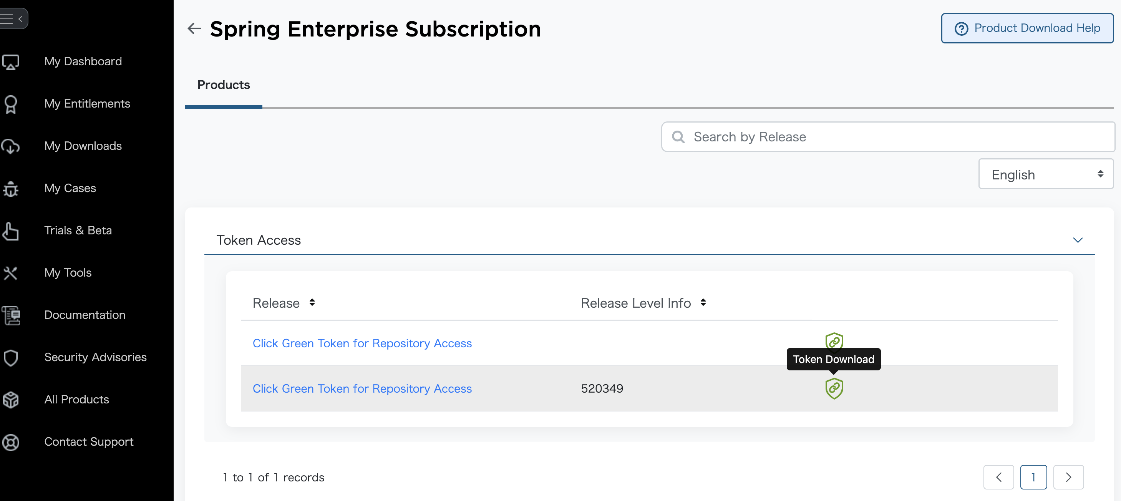Open Contact Support in sidebar
The height and width of the screenshot is (501, 1121).
point(89,442)
